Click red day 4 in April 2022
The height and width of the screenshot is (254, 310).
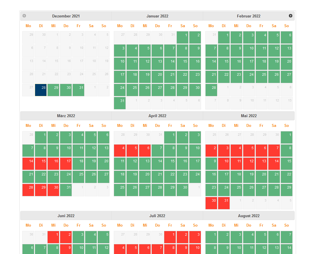[x=120, y=150]
